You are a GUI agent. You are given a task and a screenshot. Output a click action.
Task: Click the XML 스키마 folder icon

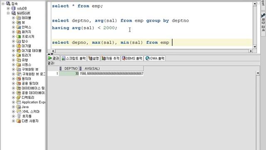click(x=19, y=112)
